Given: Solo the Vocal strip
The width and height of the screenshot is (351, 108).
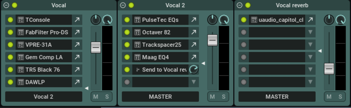Looking at the screenshot, I should pyautogui.click(x=107, y=97).
